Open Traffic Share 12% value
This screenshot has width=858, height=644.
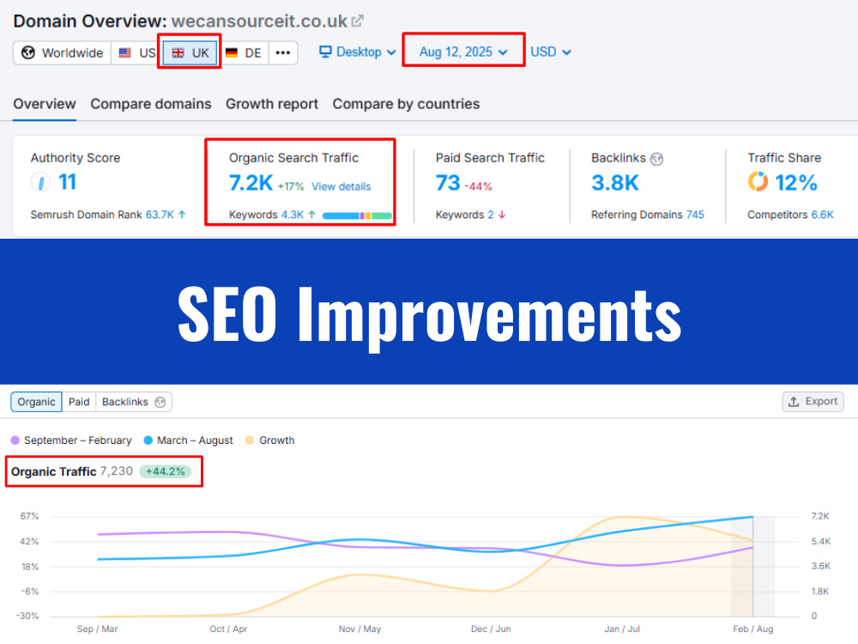coord(796,183)
